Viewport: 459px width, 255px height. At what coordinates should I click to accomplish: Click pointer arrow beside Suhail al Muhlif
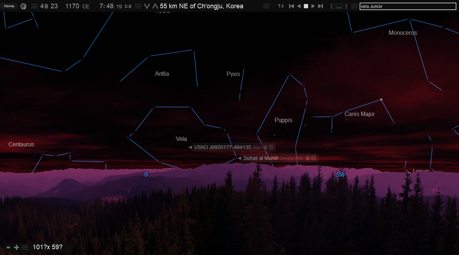click(x=239, y=158)
